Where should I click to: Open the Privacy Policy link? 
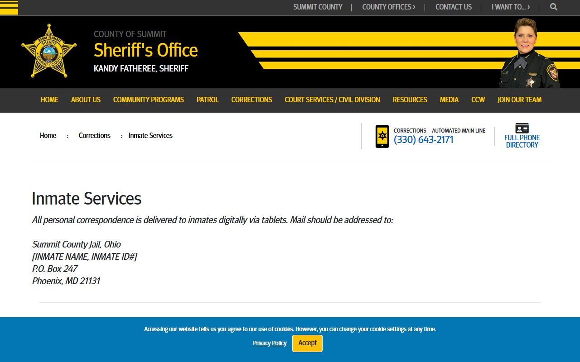[x=270, y=343]
